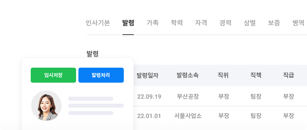Image resolution: width=307 pixels, height=130 pixels.
Task: Select the 발령 tab
Action: [128, 23]
